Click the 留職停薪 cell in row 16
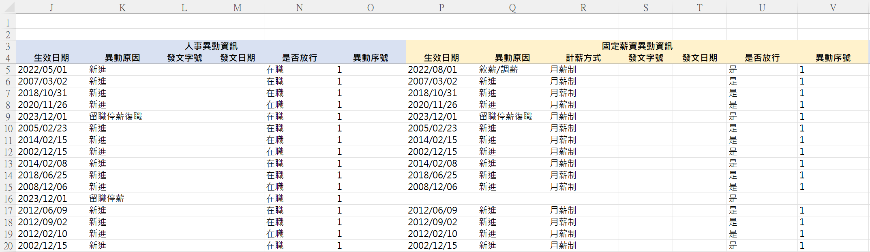 coord(122,199)
